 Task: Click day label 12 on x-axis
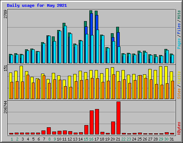tap(70, 139)
